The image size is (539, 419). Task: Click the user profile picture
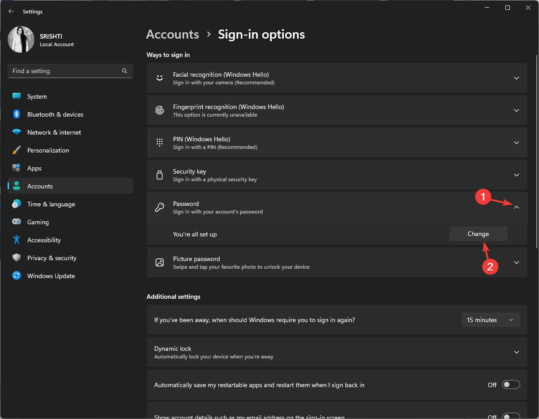click(21, 39)
